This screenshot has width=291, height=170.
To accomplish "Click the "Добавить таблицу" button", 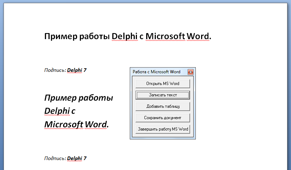I will pos(163,106).
